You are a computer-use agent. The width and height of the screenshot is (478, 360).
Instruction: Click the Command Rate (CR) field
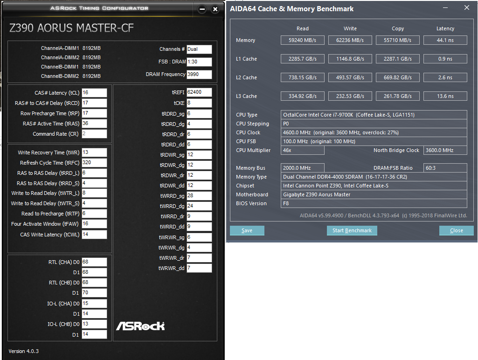coord(95,134)
